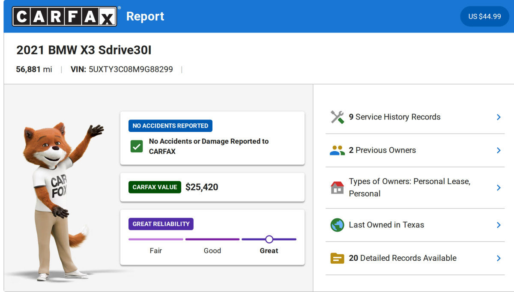Open 2 Previous Owners row

415,150
